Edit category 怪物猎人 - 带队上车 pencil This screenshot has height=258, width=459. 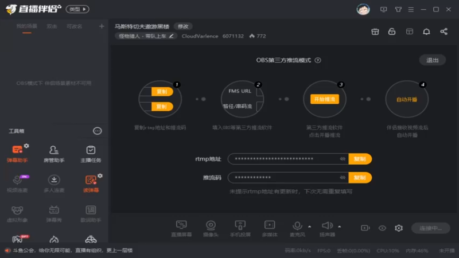(171, 36)
